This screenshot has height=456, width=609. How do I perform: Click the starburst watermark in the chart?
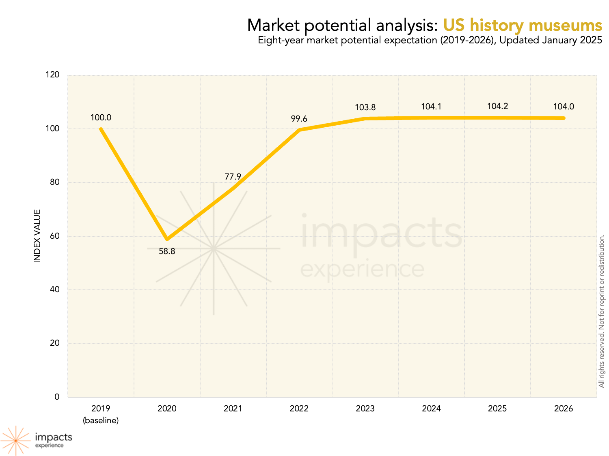click(x=214, y=248)
